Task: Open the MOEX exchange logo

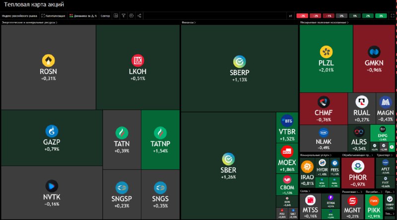Action: (287, 152)
